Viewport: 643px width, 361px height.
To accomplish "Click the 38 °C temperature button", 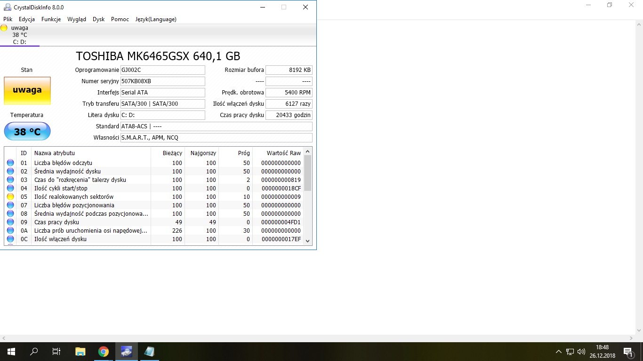I will 27,132.
